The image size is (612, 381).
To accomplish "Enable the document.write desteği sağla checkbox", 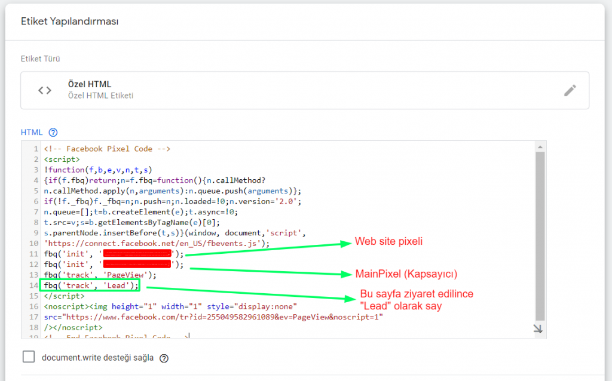I will point(29,357).
